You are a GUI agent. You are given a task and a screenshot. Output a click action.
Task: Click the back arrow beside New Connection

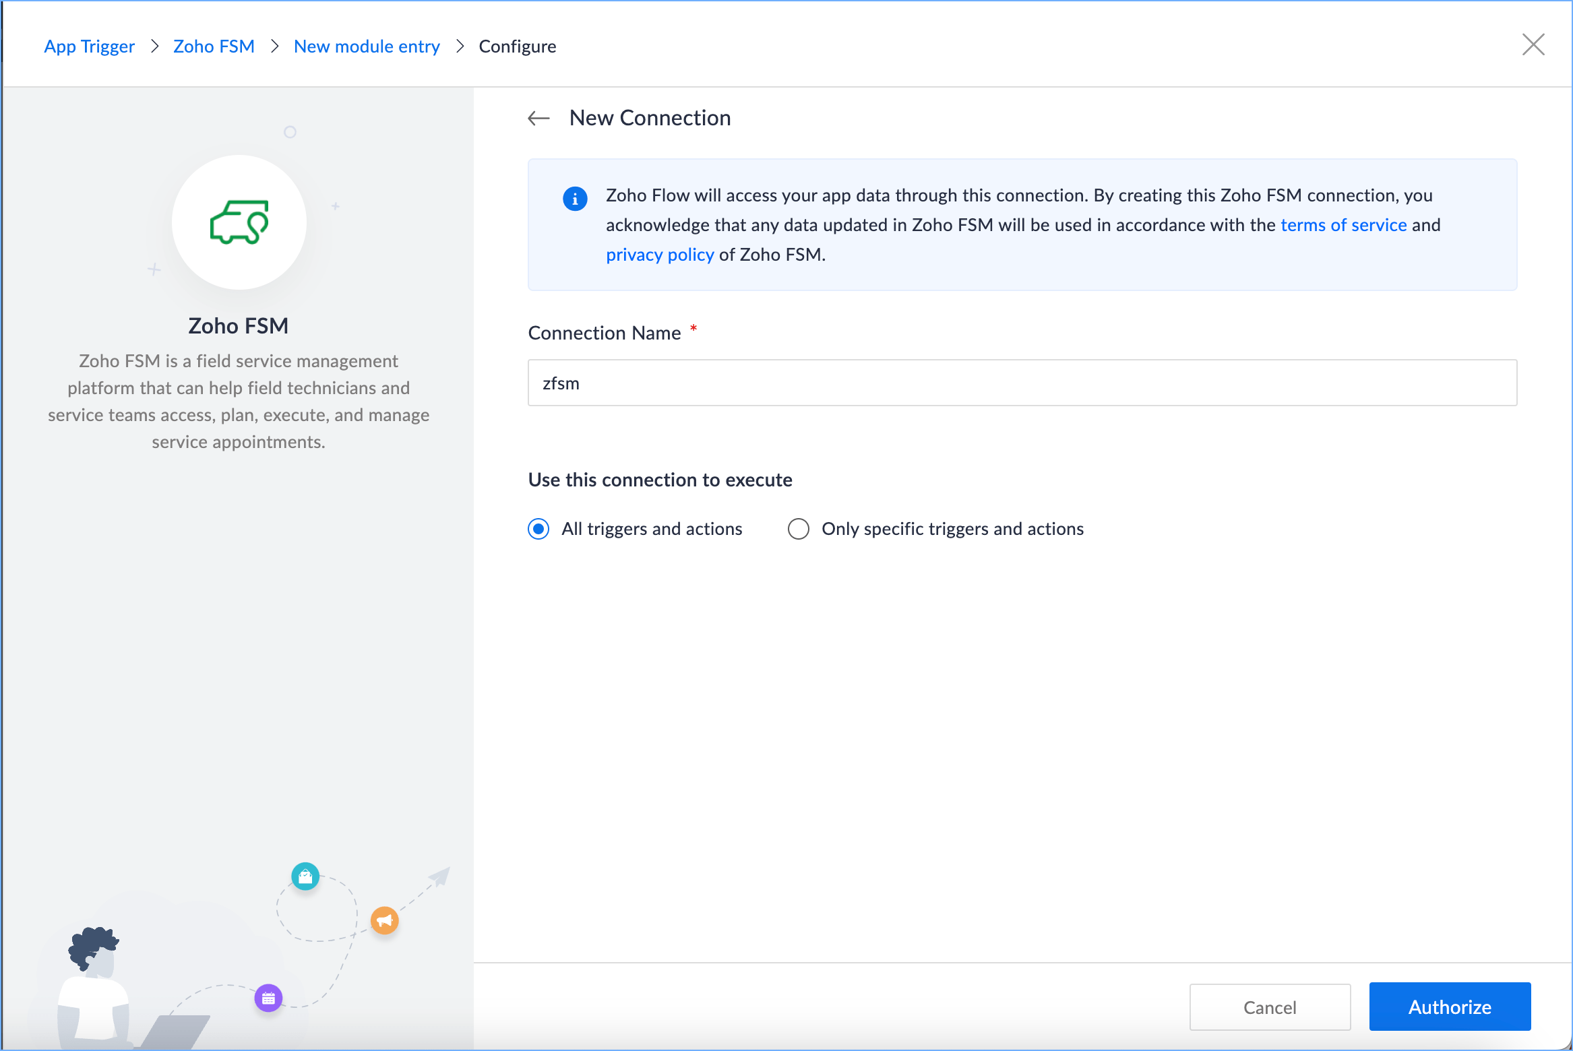[538, 119]
